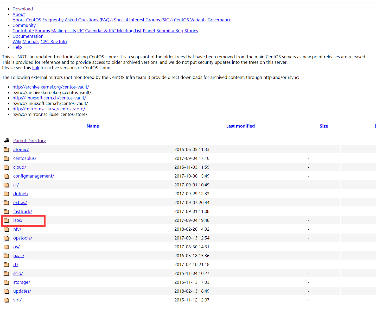The height and width of the screenshot is (309, 376).
Task: Click the nfv/ folder icon
Action: [7, 229]
